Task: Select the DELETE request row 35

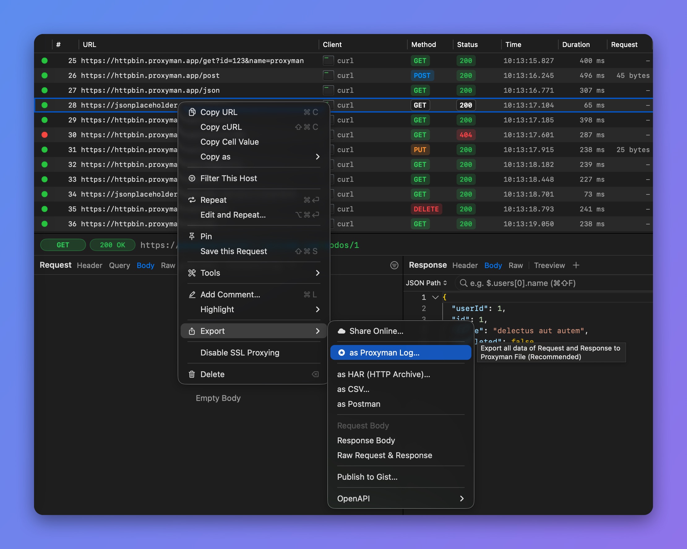Action: [x=343, y=209]
